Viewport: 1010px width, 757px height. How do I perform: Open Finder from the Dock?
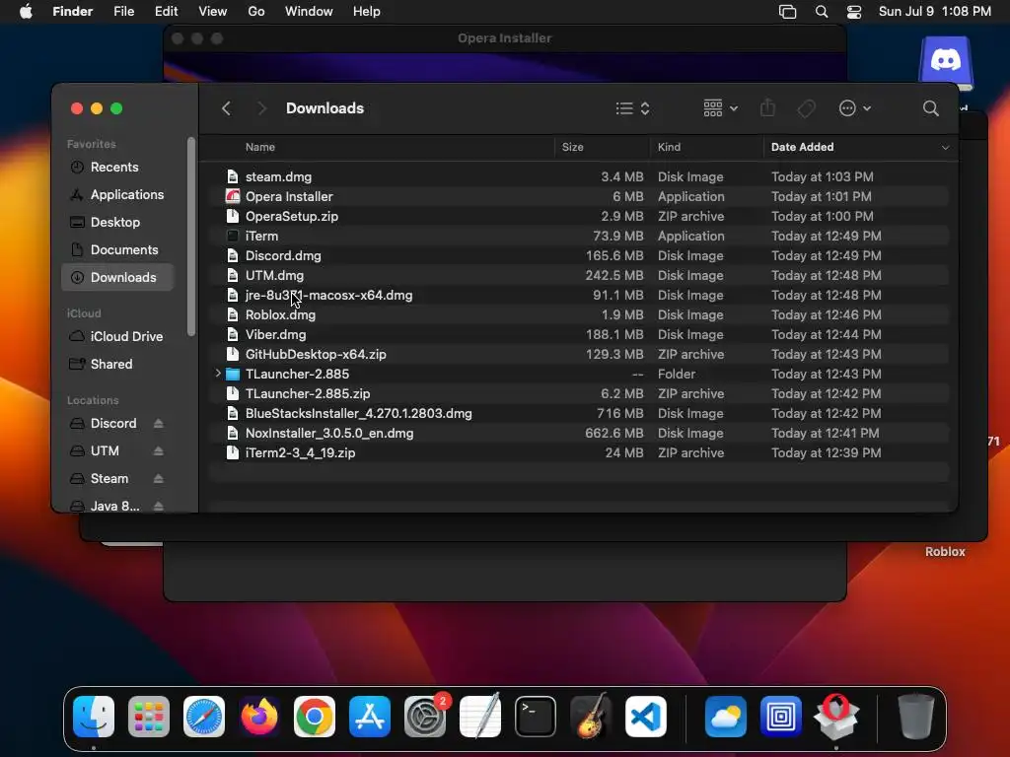(94, 717)
